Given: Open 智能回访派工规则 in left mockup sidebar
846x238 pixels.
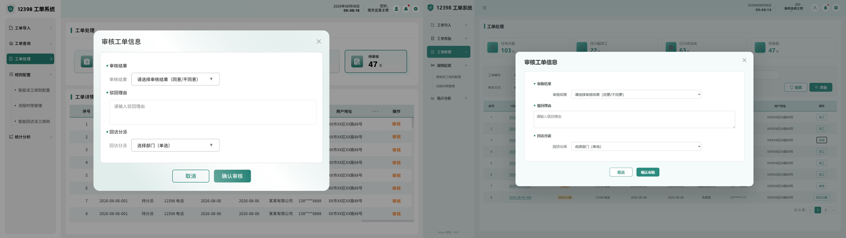Looking at the screenshot, I should (x=34, y=121).
